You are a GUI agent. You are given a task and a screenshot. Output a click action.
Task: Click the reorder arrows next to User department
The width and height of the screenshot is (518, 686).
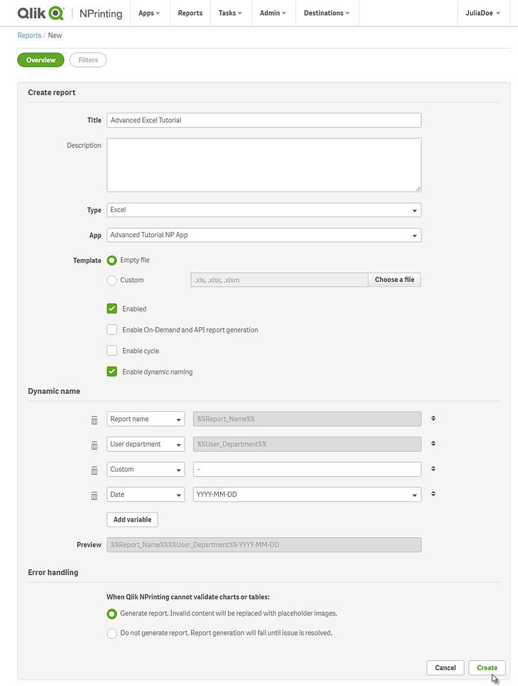pyautogui.click(x=433, y=444)
